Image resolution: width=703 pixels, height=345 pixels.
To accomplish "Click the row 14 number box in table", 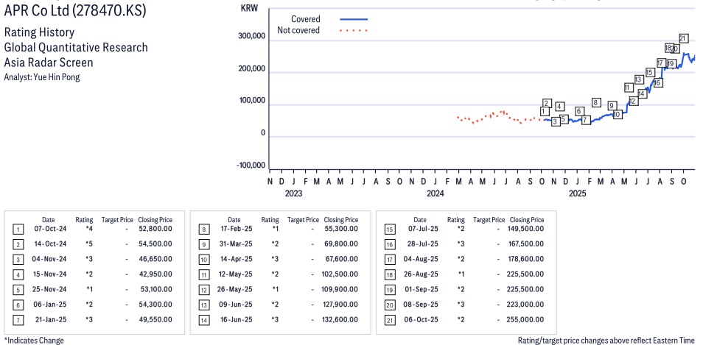I will click(x=204, y=319).
